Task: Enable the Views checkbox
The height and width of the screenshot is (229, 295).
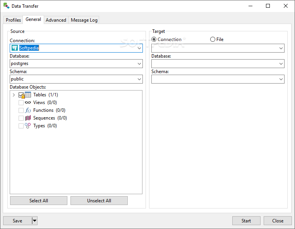Action: pos(21,103)
